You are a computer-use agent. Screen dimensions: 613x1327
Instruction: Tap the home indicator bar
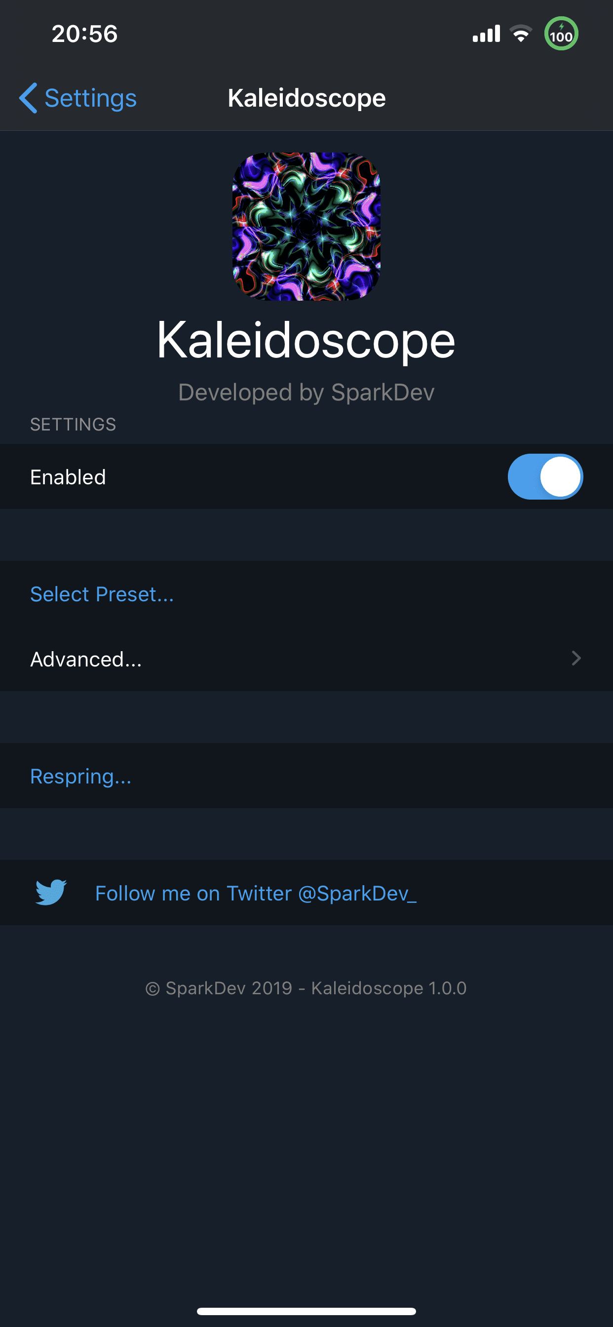pyautogui.click(x=306, y=1311)
